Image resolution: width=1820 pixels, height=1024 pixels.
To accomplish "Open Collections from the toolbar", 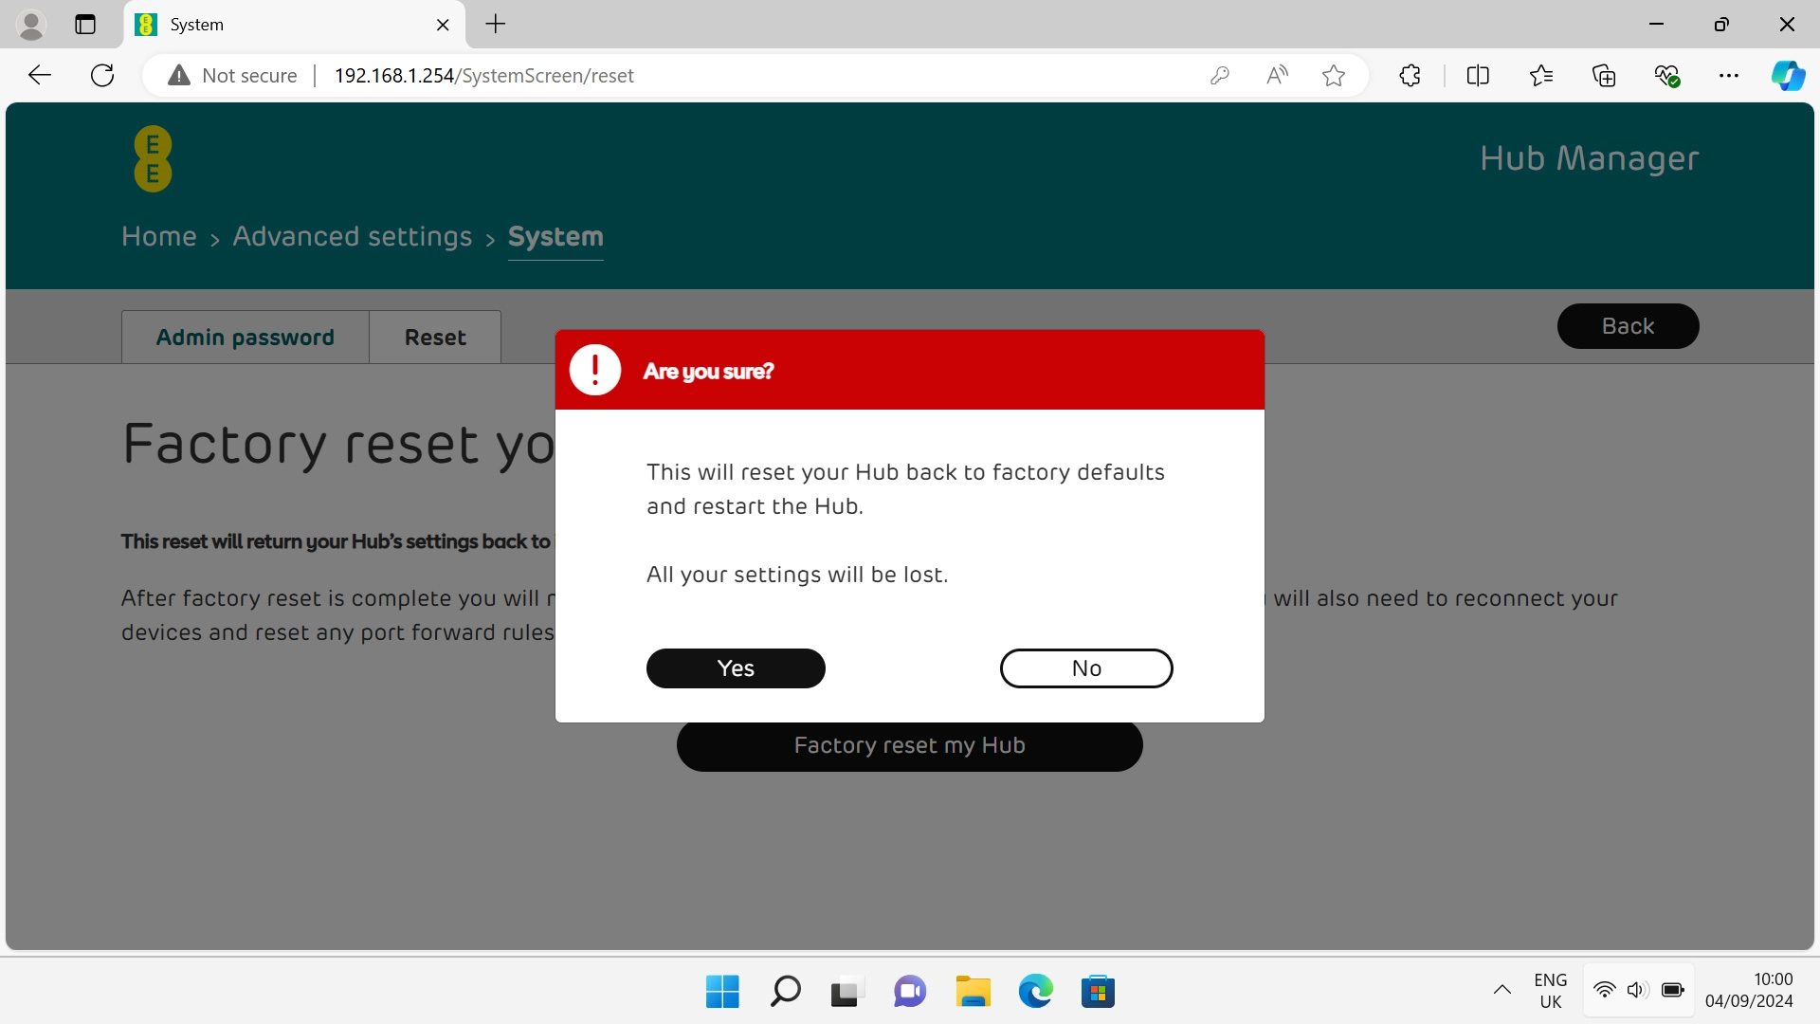I will coord(1605,75).
